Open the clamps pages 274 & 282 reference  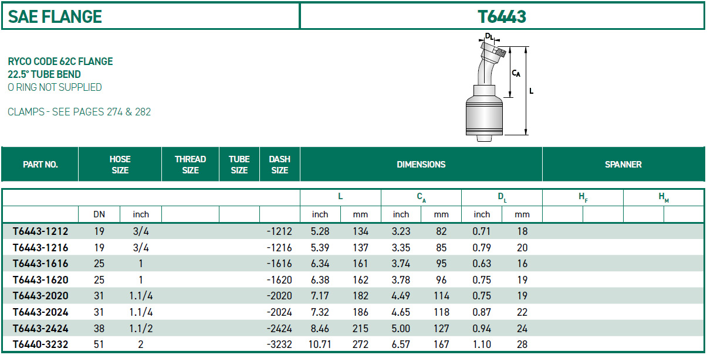[79, 111]
